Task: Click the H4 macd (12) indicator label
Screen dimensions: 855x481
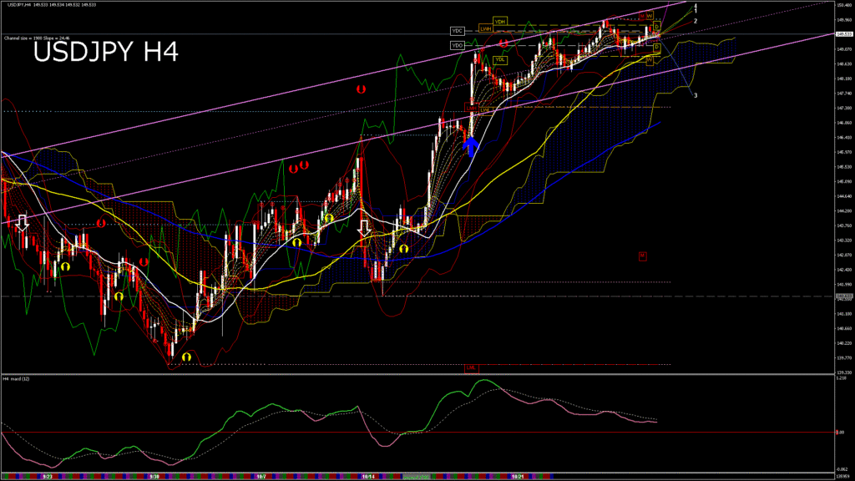Action: [x=18, y=379]
